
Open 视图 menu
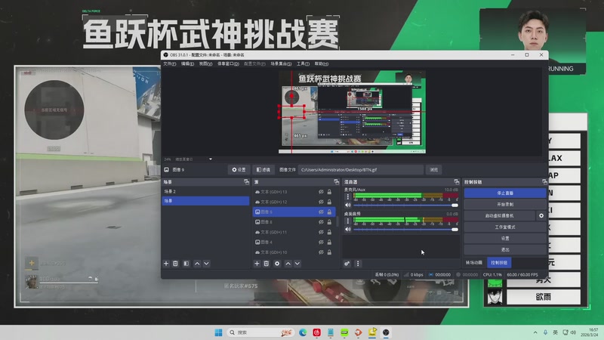coord(205,64)
